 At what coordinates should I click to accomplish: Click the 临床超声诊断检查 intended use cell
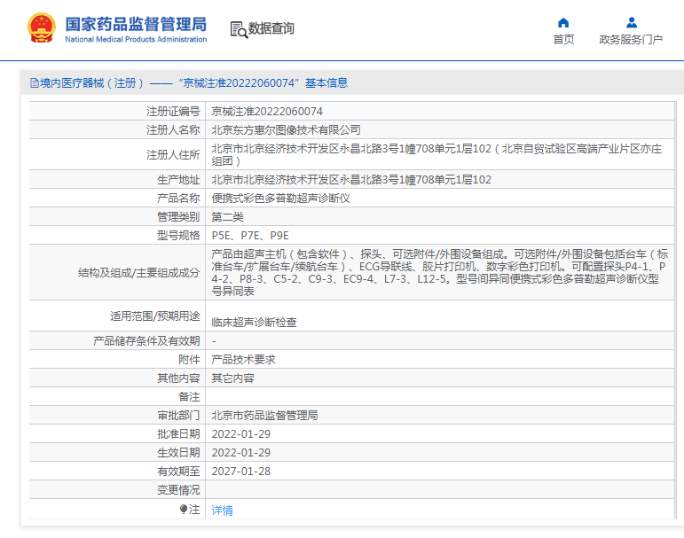coord(254,323)
